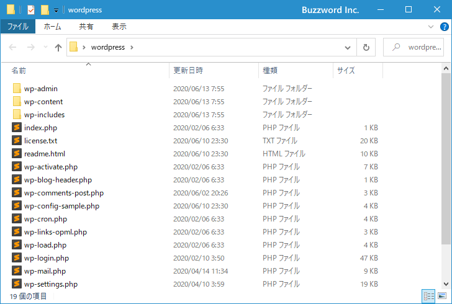Image resolution: width=452 pixels, height=304 pixels.
Task: Select the license.txt file name
Action: pos(40,141)
